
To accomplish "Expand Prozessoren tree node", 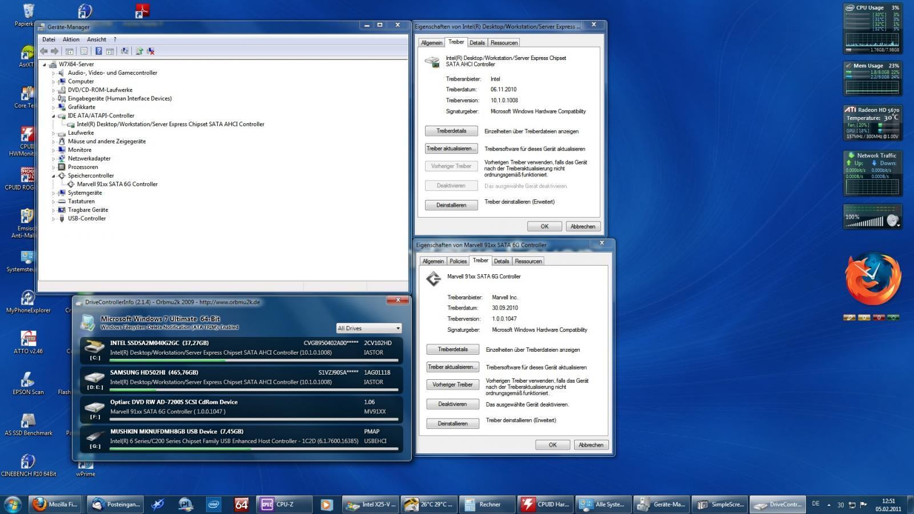I will [54, 167].
